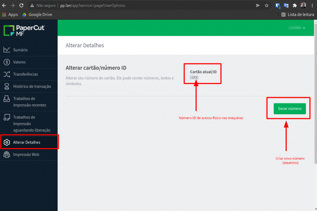Click the Alterar cartão/número ID heading

pyautogui.click(x=96, y=68)
